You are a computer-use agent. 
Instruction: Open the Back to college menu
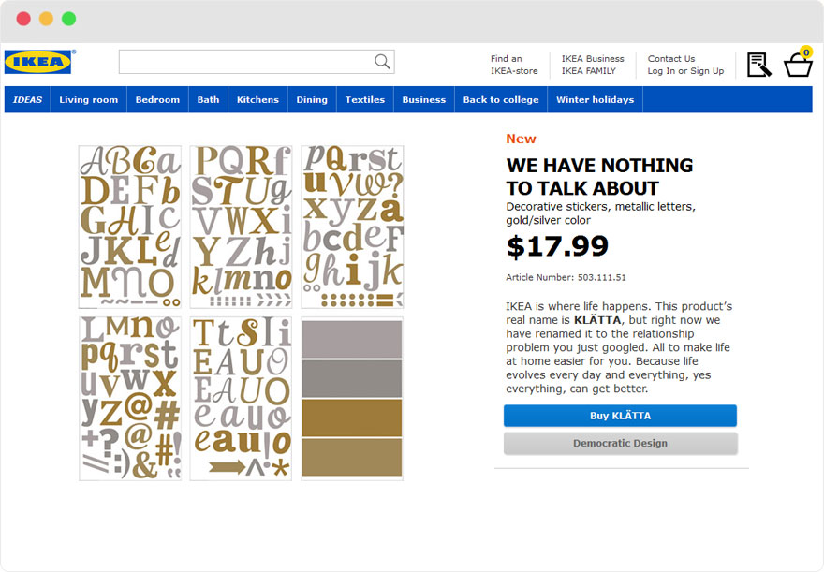[501, 100]
